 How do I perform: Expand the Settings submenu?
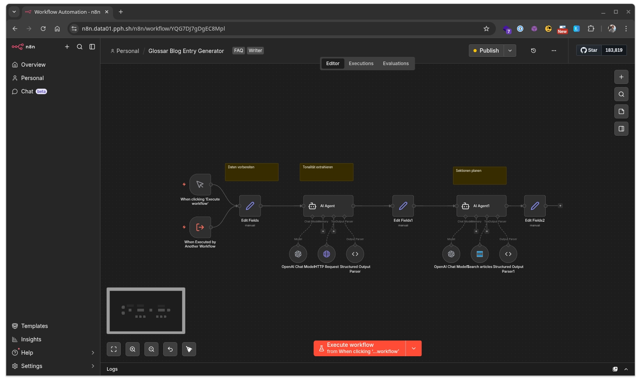[93, 366]
